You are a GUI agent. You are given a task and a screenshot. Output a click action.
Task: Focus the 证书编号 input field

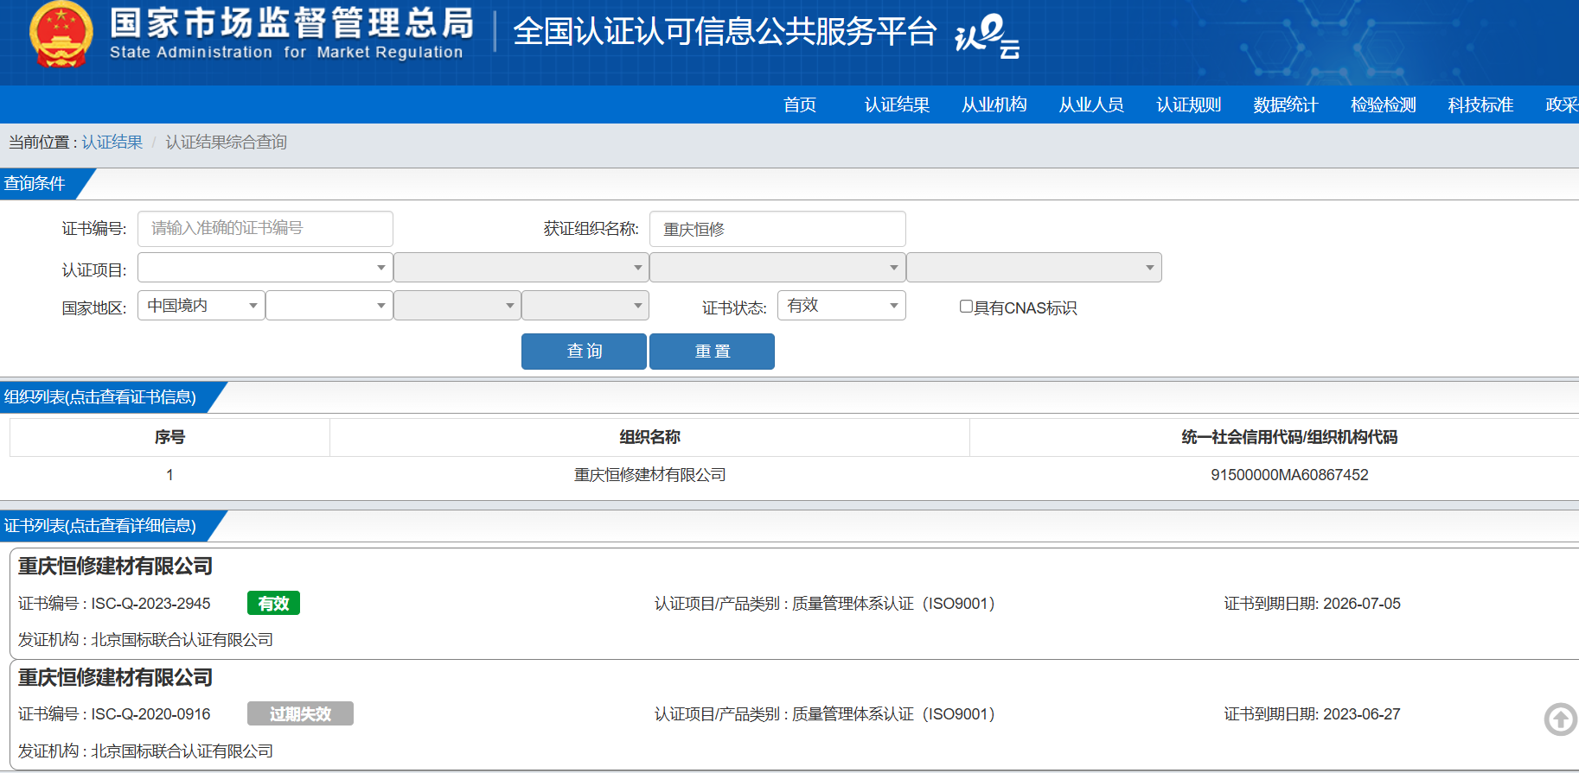pyautogui.click(x=265, y=229)
